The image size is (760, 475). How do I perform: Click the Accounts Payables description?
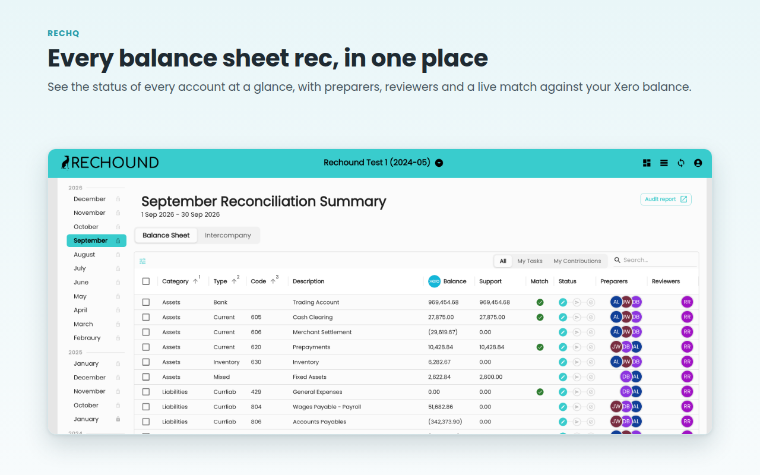[x=319, y=422]
